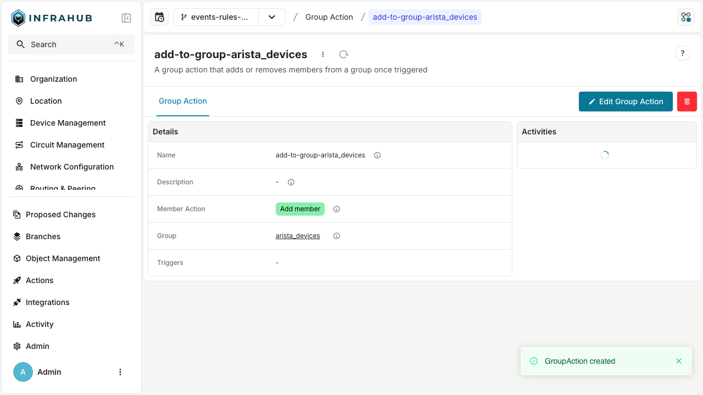This screenshot has width=703, height=395.
Task: Open Group Action breadcrumb link
Action: (329, 17)
